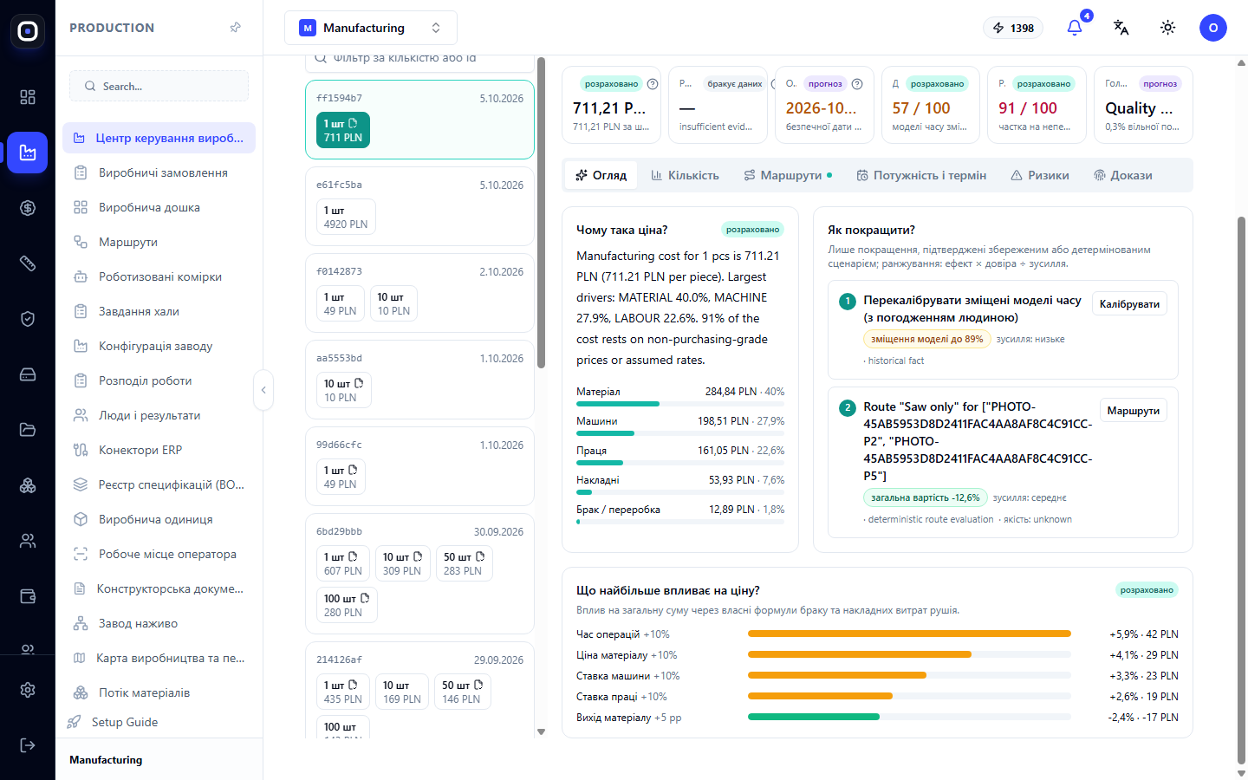
Task: Select the 50 шт 146 PLN chip
Action: 461,692
